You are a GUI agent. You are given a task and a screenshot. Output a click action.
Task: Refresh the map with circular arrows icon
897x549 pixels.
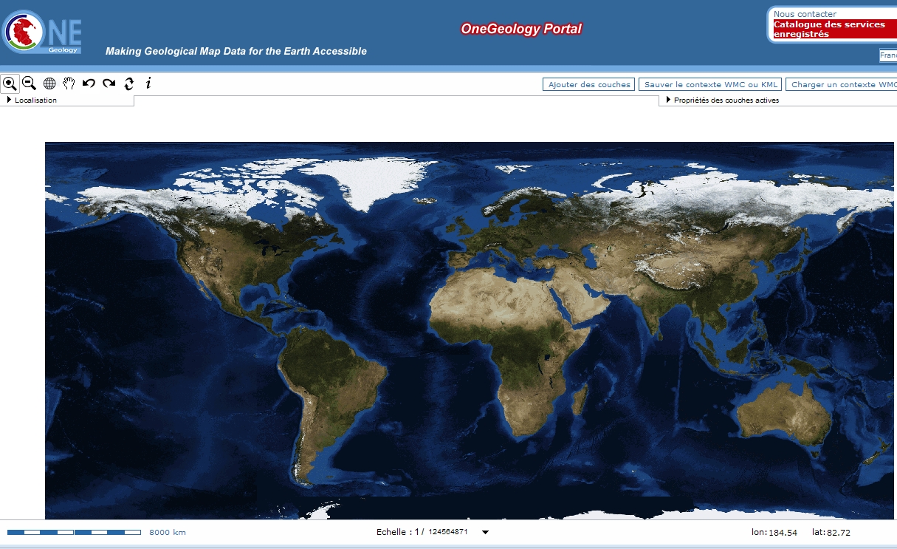coord(128,83)
